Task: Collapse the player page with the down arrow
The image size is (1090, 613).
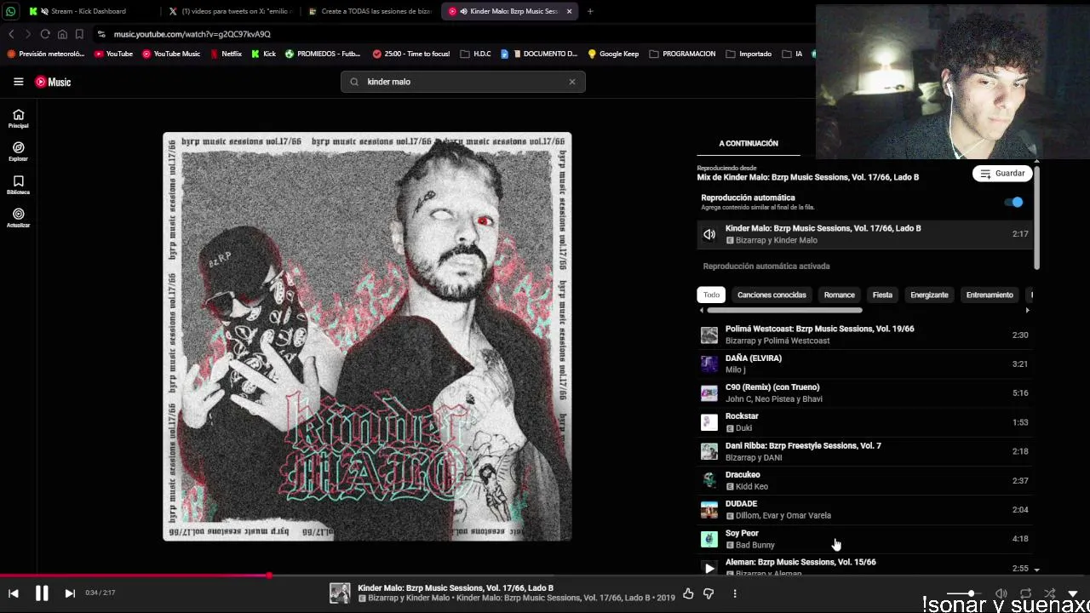Action: tap(1073, 593)
